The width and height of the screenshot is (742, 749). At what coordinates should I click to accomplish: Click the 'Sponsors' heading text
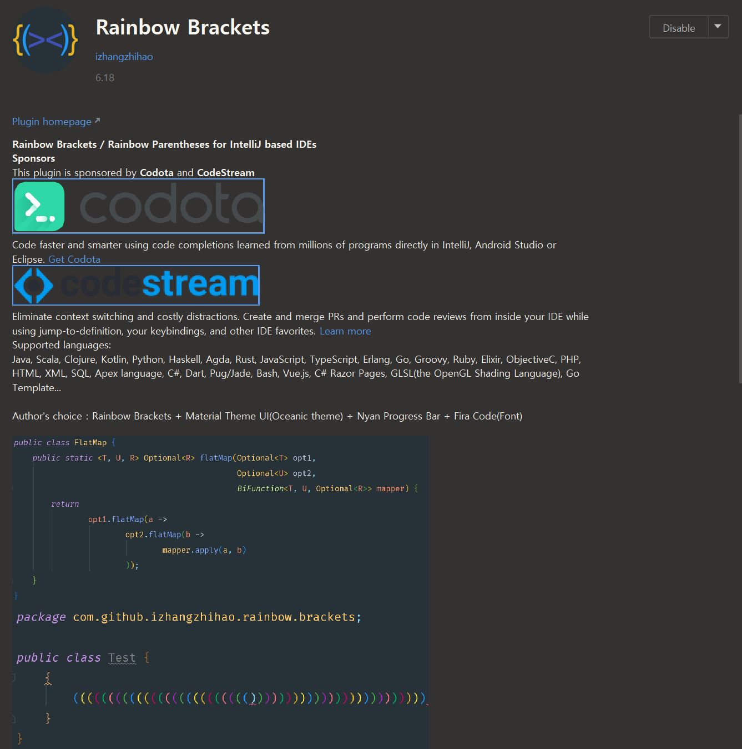click(34, 158)
